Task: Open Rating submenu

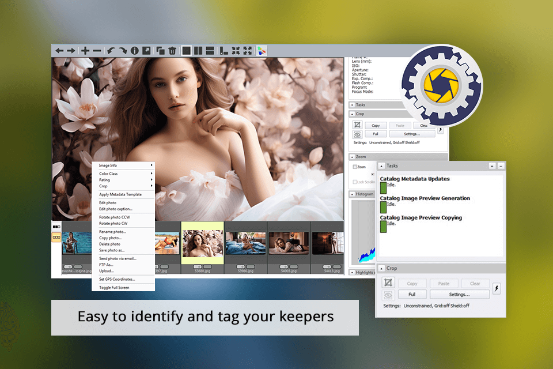Action: (123, 180)
